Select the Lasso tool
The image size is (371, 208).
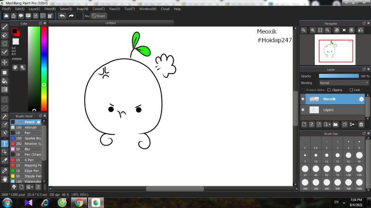[4, 108]
